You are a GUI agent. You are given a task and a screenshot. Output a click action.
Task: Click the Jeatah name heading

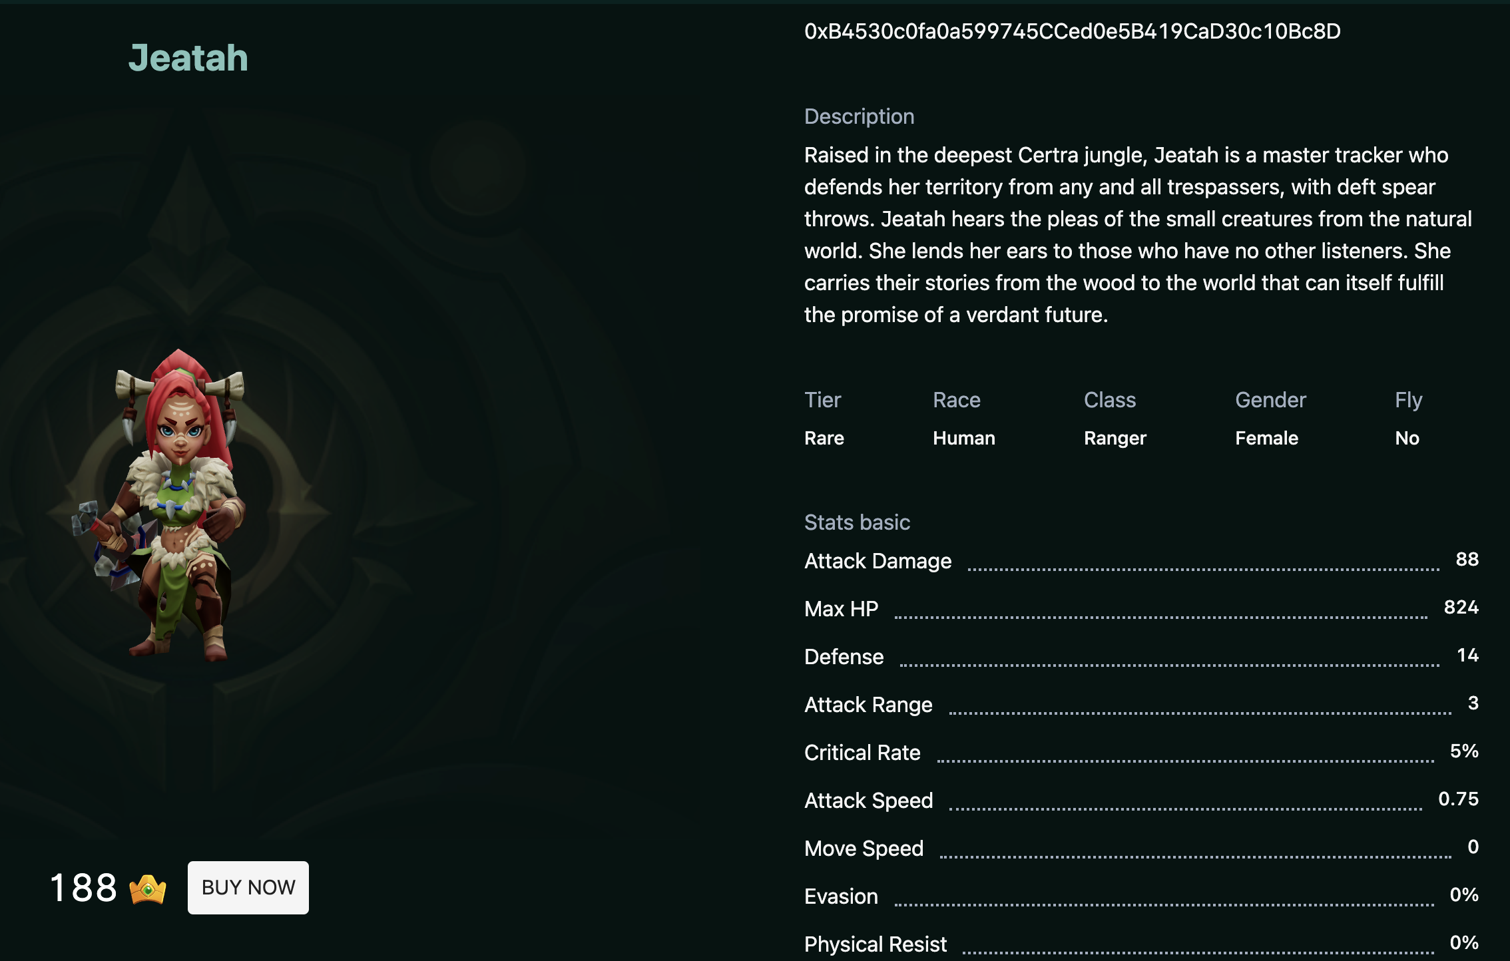[x=188, y=58]
